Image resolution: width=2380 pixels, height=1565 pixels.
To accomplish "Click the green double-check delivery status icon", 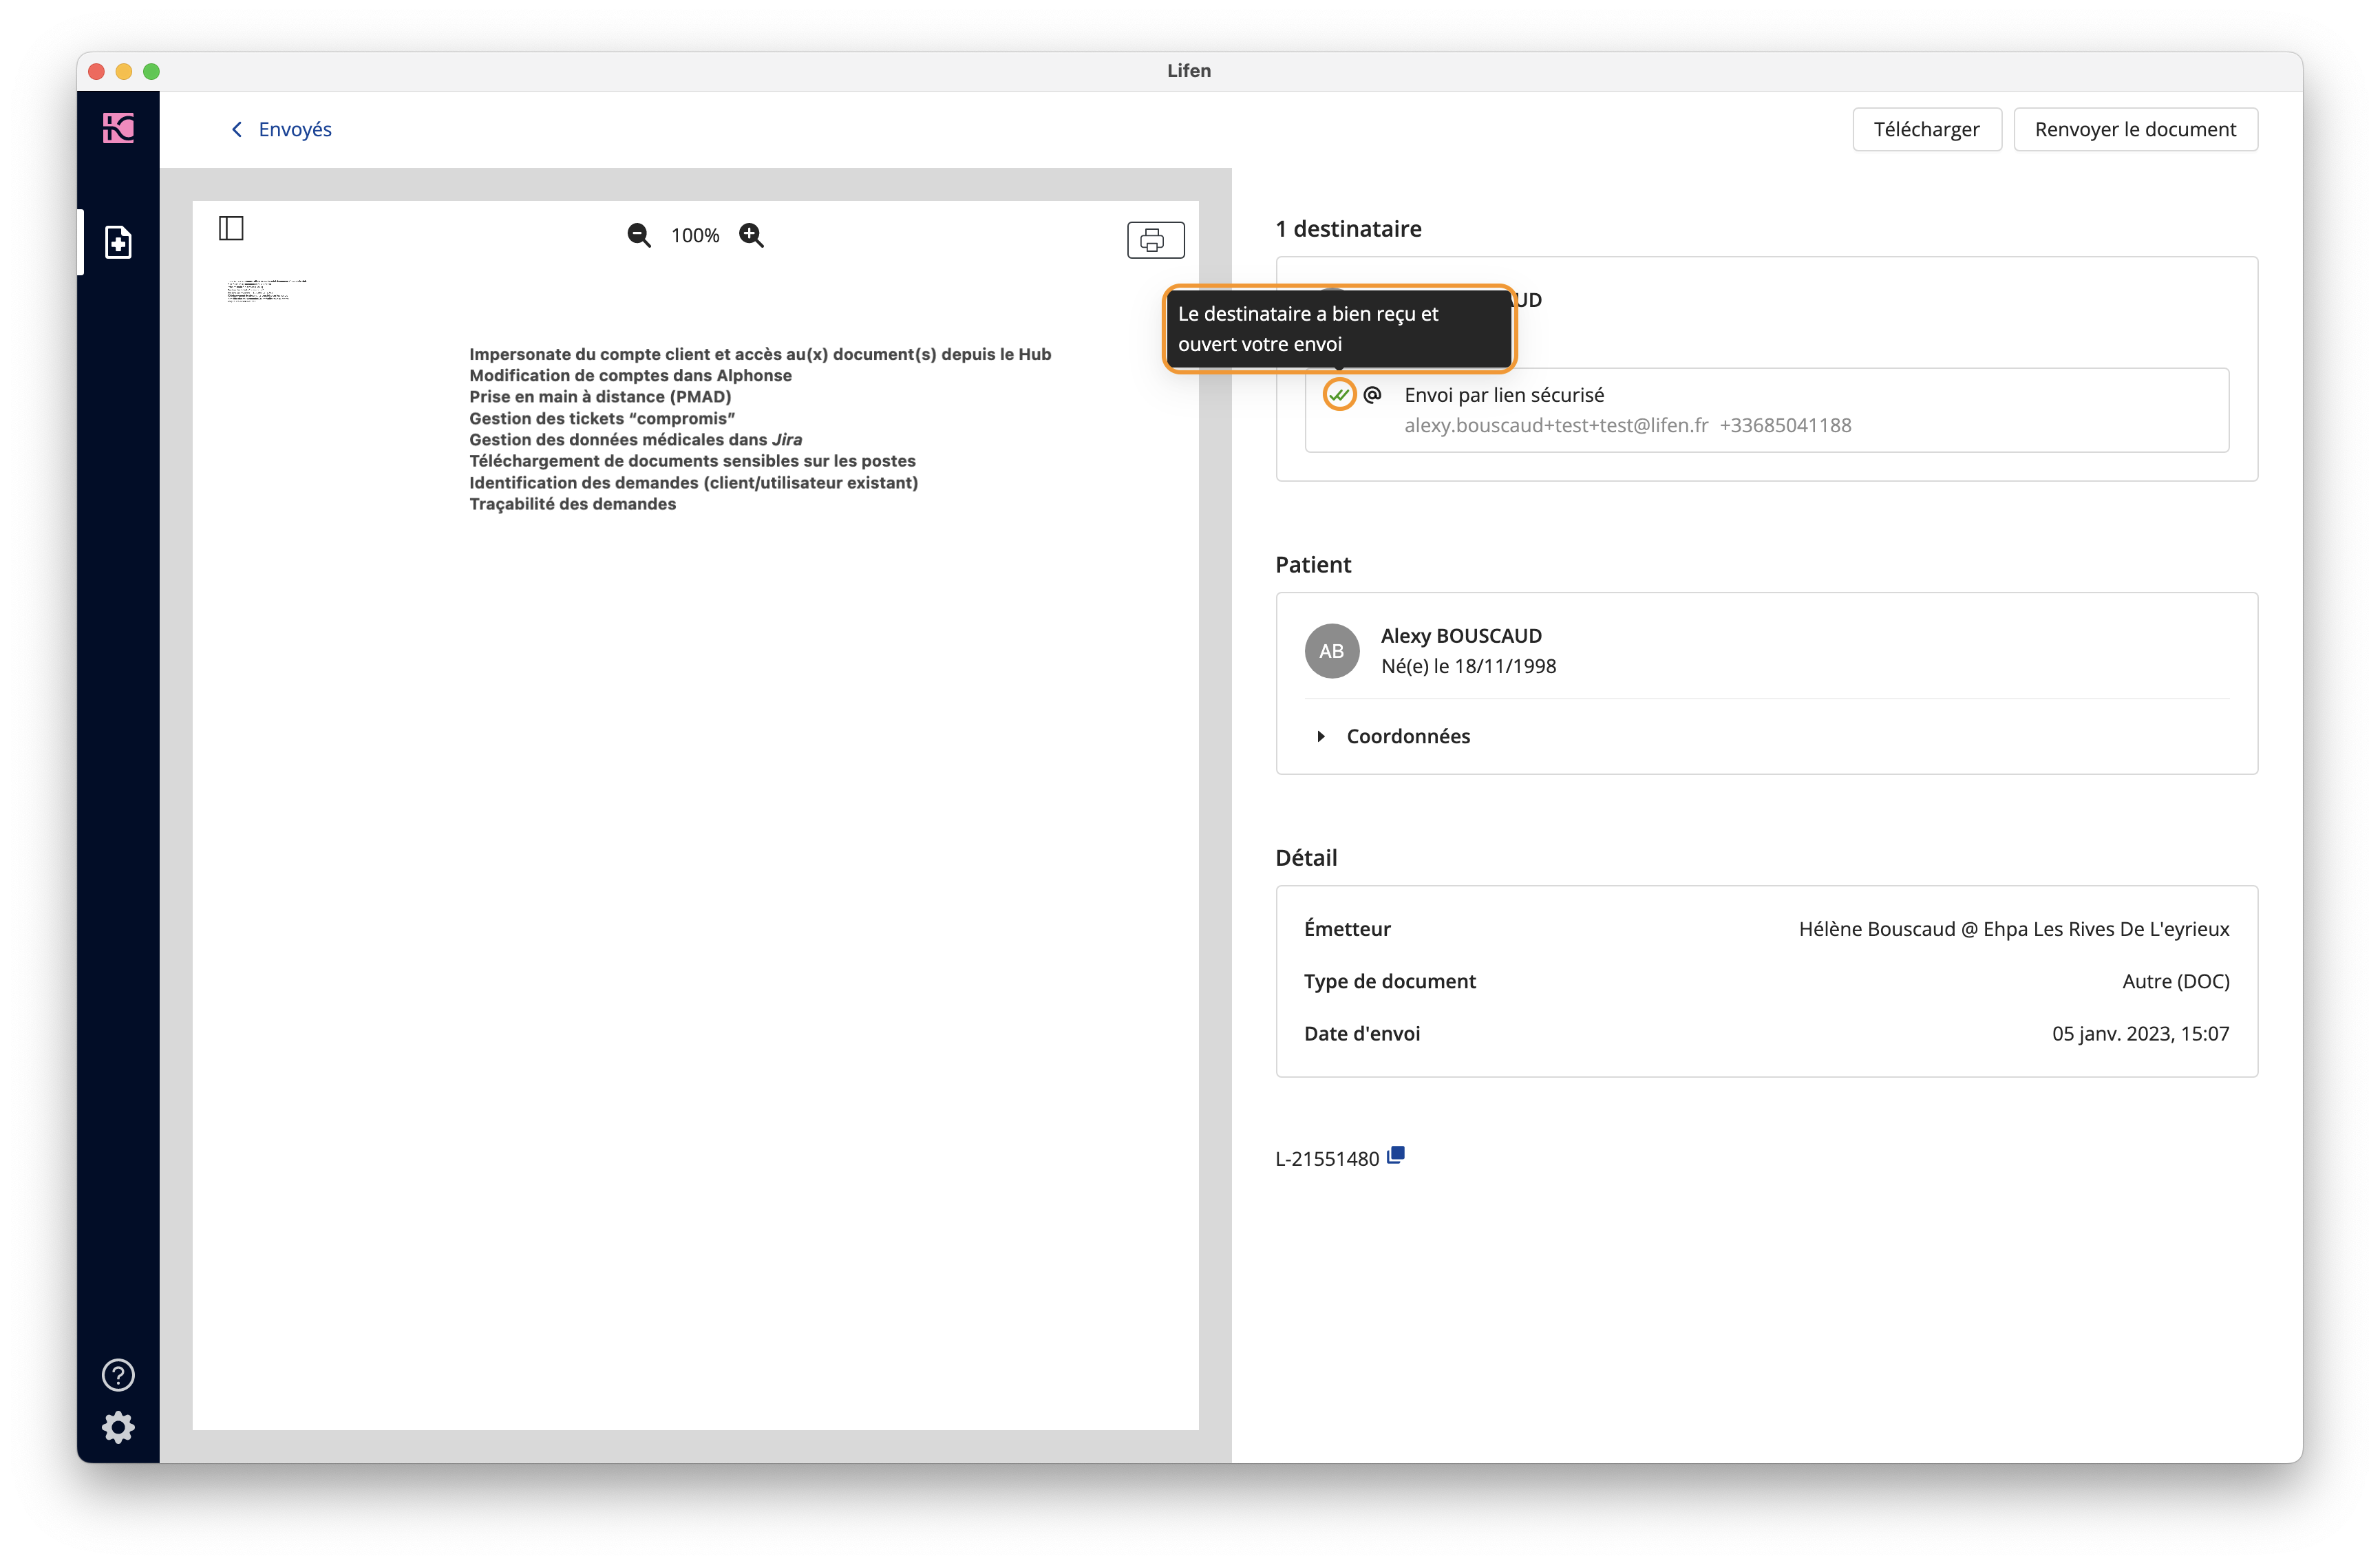I will click(x=1339, y=395).
